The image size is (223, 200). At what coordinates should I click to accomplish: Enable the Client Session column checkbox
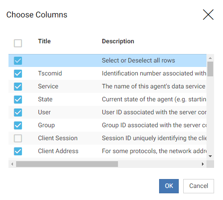coord(18,138)
